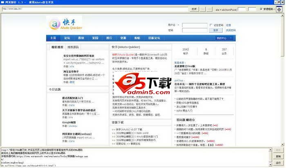Image resolution: width=286 pixels, height=168 pixels.
Task: Select the 精彩推荐 tab
Action: (x=57, y=47)
